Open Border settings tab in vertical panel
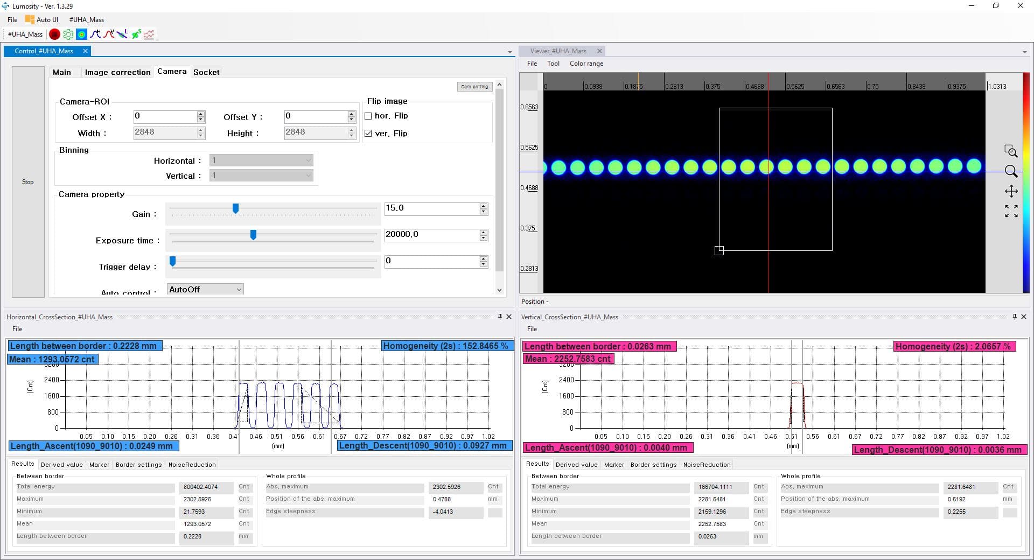This screenshot has height=560, width=1034. (x=653, y=465)
